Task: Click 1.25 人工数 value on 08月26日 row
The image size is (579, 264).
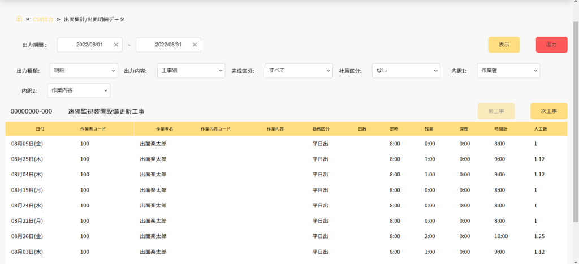Action: pyautogui.click(x=539, y=236)
